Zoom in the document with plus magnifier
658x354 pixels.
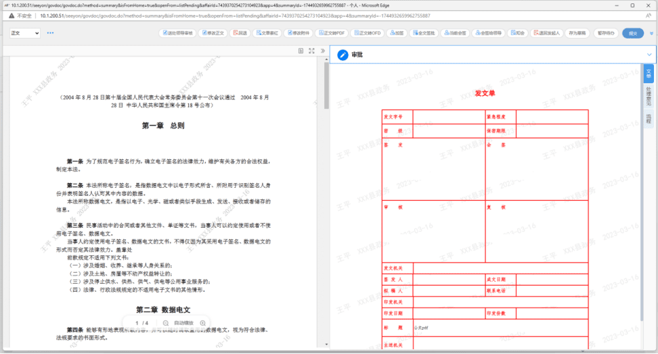pos(202,323)
